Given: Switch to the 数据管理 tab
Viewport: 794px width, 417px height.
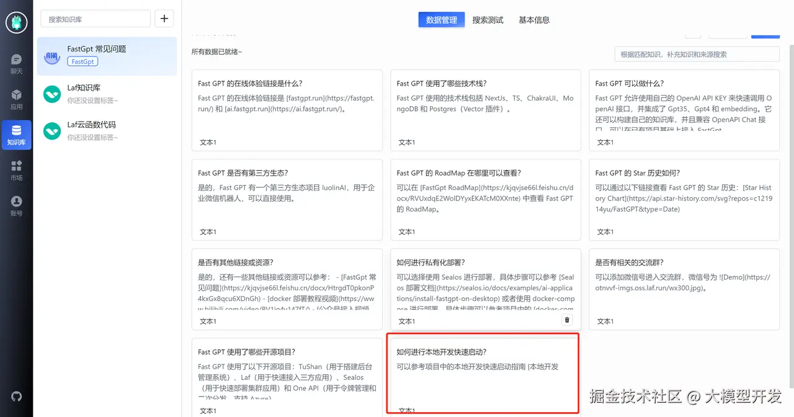Looking at the screenshot, I should [442, 20].
